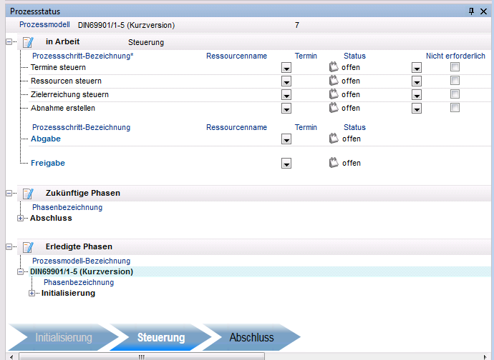This screenshot has height=360, width=494.
Task: Click the horizontal scrollbar thumb
Action: coord(142,356)
